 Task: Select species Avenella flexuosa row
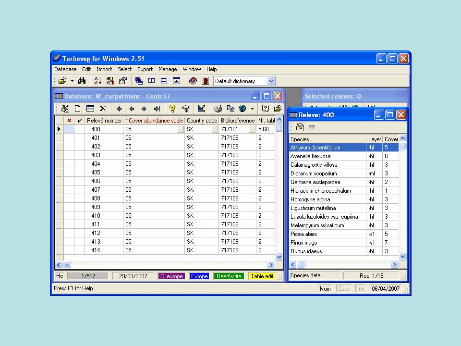(344, 156)
